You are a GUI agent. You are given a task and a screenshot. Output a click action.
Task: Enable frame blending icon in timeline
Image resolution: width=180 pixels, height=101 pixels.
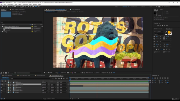[x=61, y=79]
